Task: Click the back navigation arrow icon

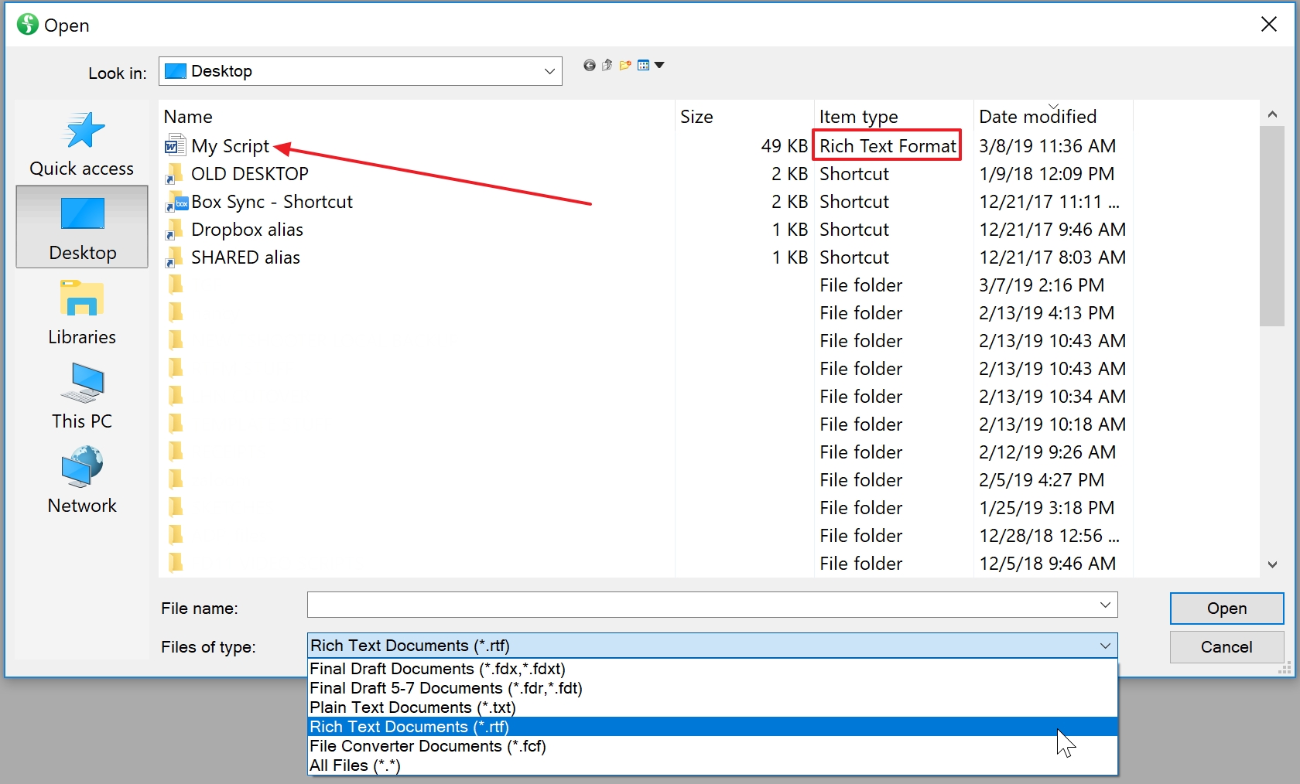Action: pos(588,65)
